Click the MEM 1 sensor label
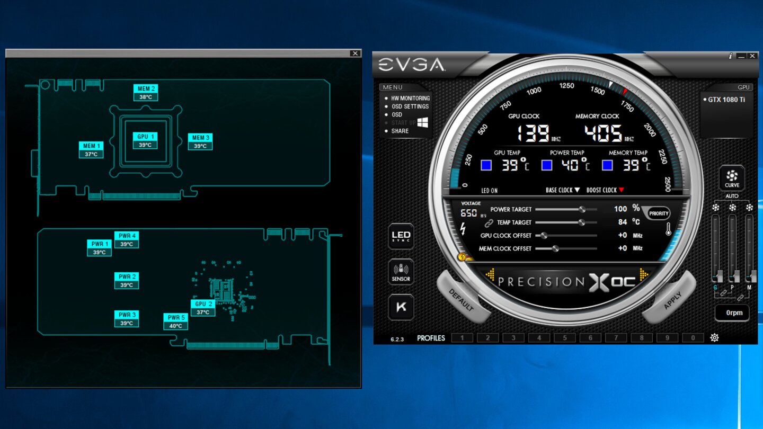Viewport: 763px width, 429px height. coord(91,149)
